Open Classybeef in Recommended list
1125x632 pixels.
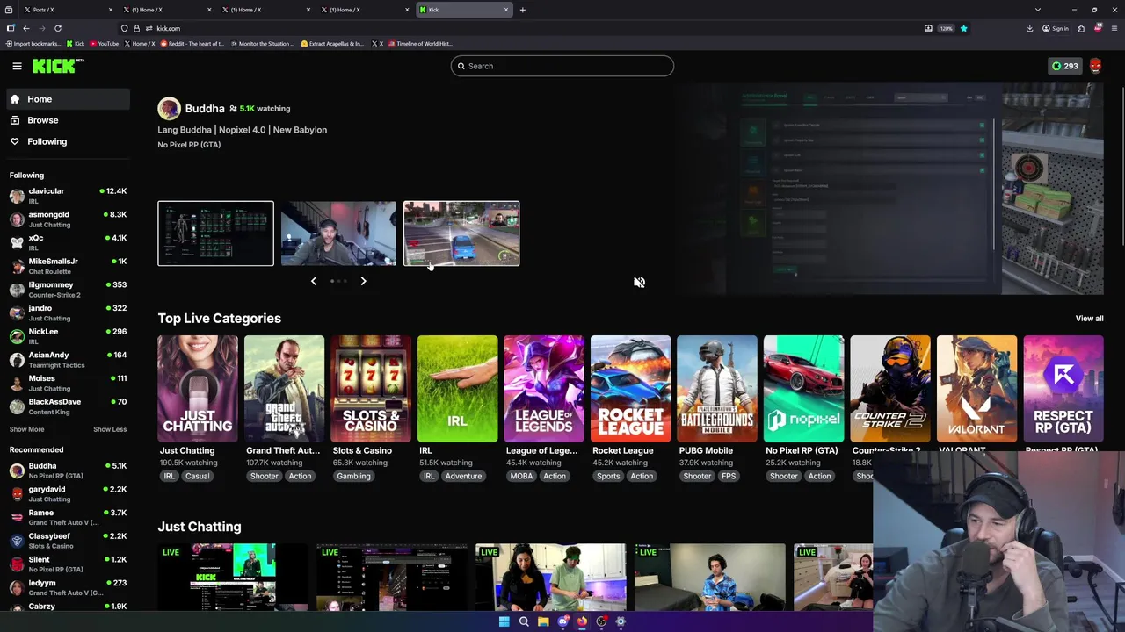[68, 540]
